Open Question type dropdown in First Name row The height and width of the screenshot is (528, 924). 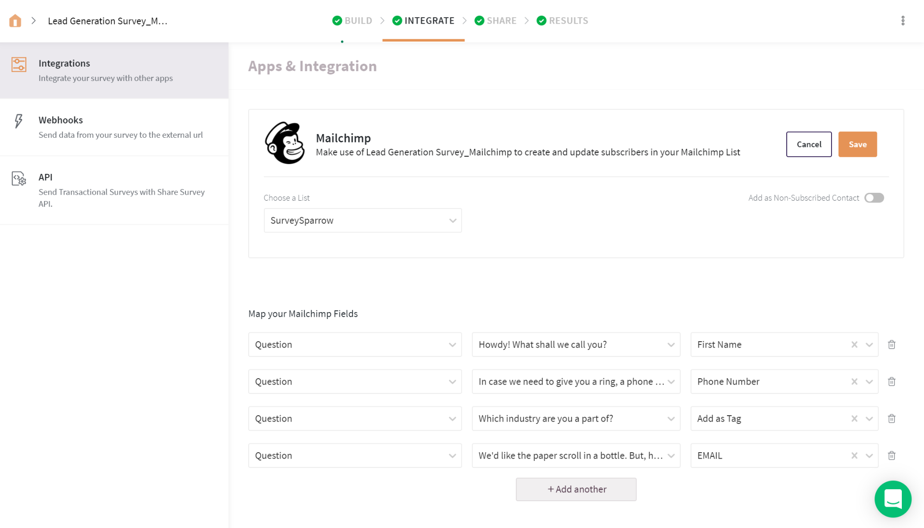click(x=355, y=344)
